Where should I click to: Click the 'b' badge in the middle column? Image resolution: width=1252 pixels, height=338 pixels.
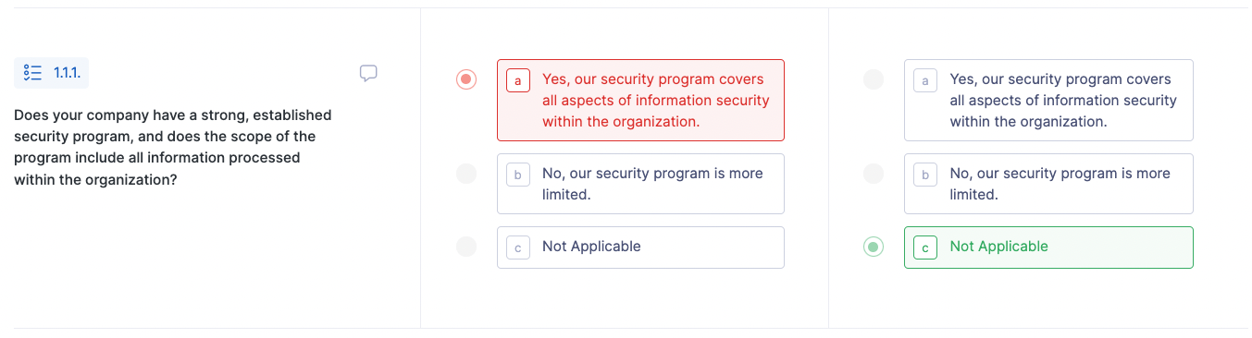(x=517, y=175)
